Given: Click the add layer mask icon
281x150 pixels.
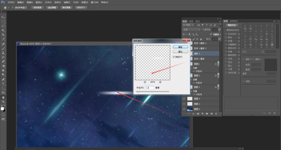Looking at the screenshot, I should coord(198,114).
